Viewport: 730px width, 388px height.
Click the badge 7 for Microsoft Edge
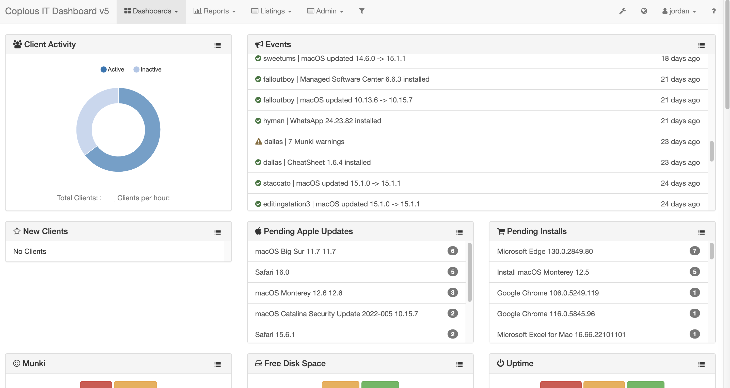pos(695,251)
